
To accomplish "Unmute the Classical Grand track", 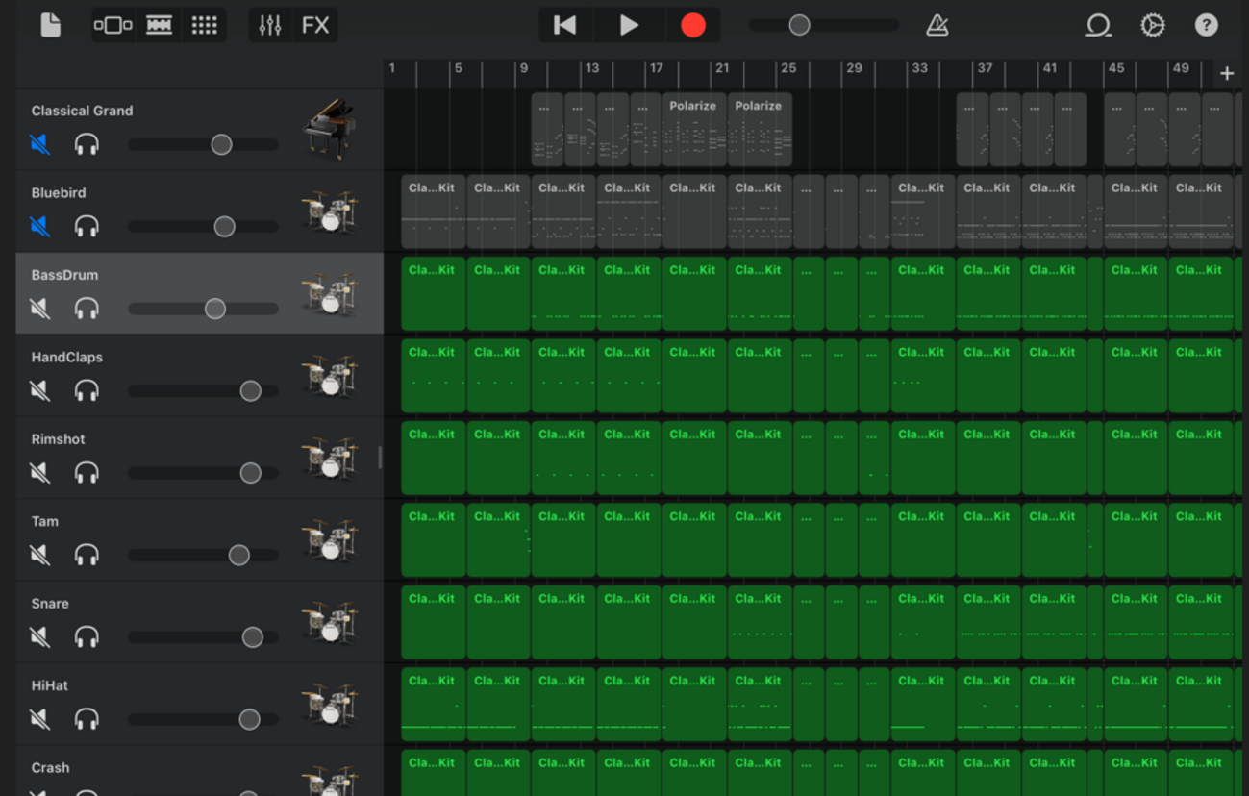I will point(39,144).
